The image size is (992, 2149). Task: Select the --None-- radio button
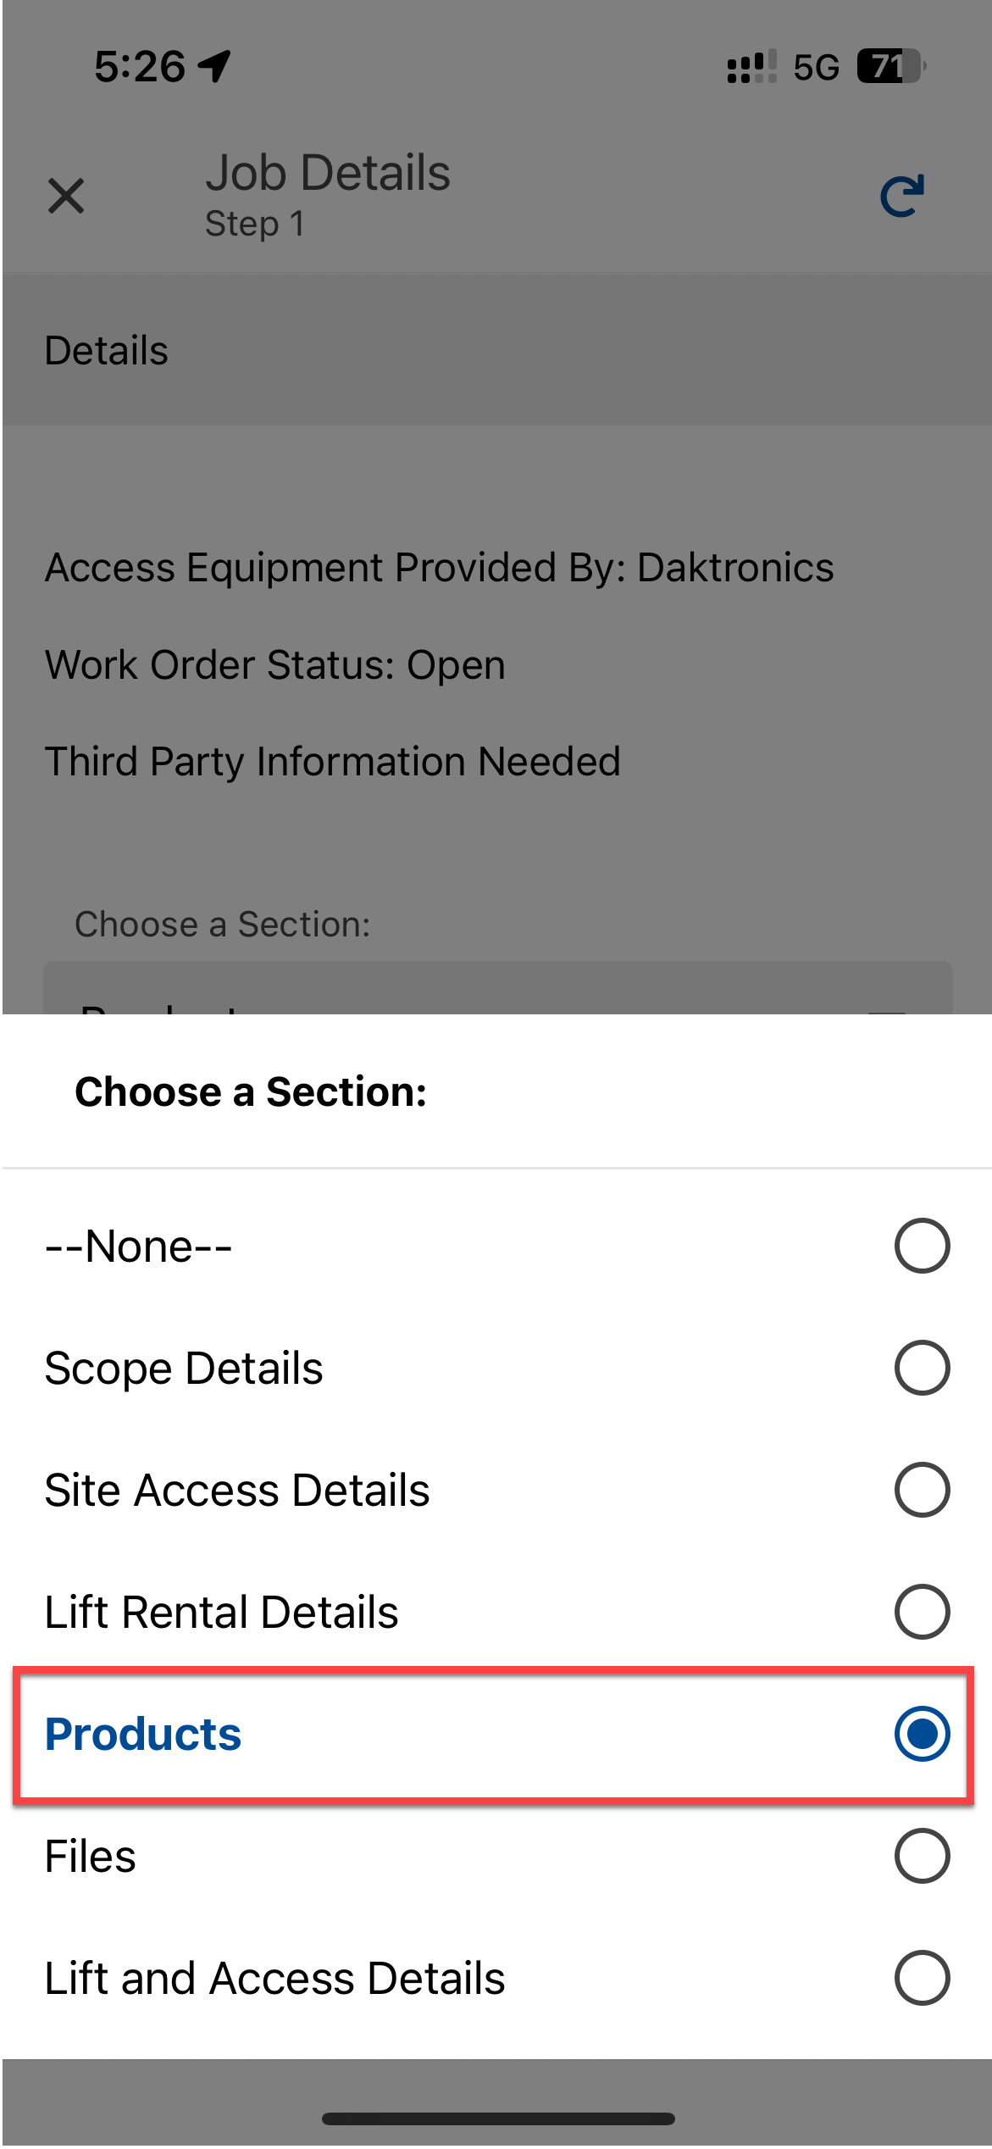(x=922, y=1246)
